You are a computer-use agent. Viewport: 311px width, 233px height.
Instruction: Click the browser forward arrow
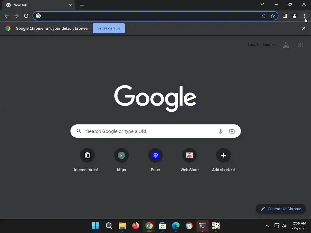click(x=16, y=16)
